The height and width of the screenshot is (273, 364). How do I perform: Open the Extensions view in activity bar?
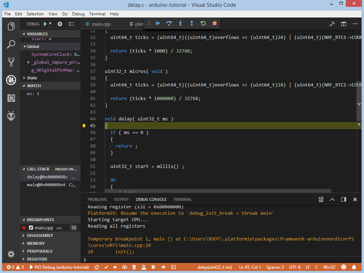coord(11,98)
